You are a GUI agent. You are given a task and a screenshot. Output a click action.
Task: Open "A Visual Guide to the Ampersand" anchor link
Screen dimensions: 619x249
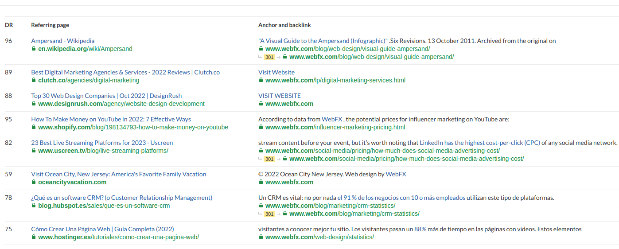pyautogui.click(x=323, y=41)
